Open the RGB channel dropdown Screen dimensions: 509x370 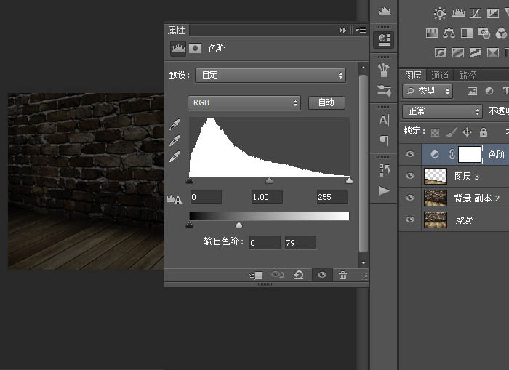pyautogui.click(x=244, y=102)
